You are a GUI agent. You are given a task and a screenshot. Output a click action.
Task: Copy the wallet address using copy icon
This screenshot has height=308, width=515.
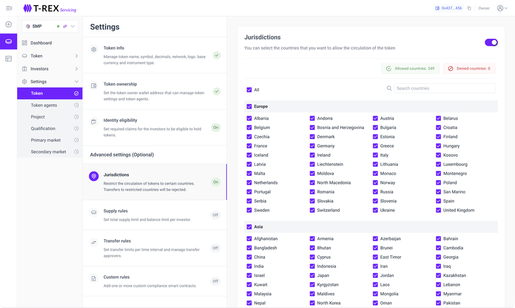pyautogui.click(x=469, y=8)
